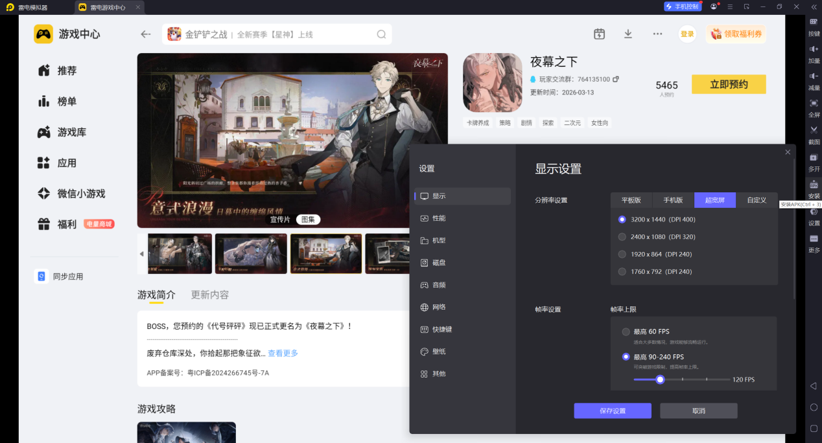Open 性能 settings category
Screen dimensions: 822x443
point(463,218)
